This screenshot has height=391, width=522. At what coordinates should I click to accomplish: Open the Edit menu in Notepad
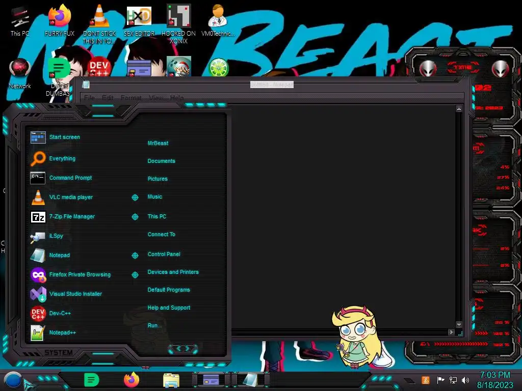(108, 98)
